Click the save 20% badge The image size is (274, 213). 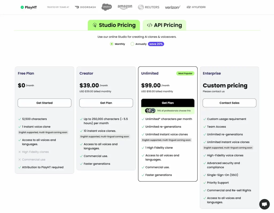pos(156,44)
